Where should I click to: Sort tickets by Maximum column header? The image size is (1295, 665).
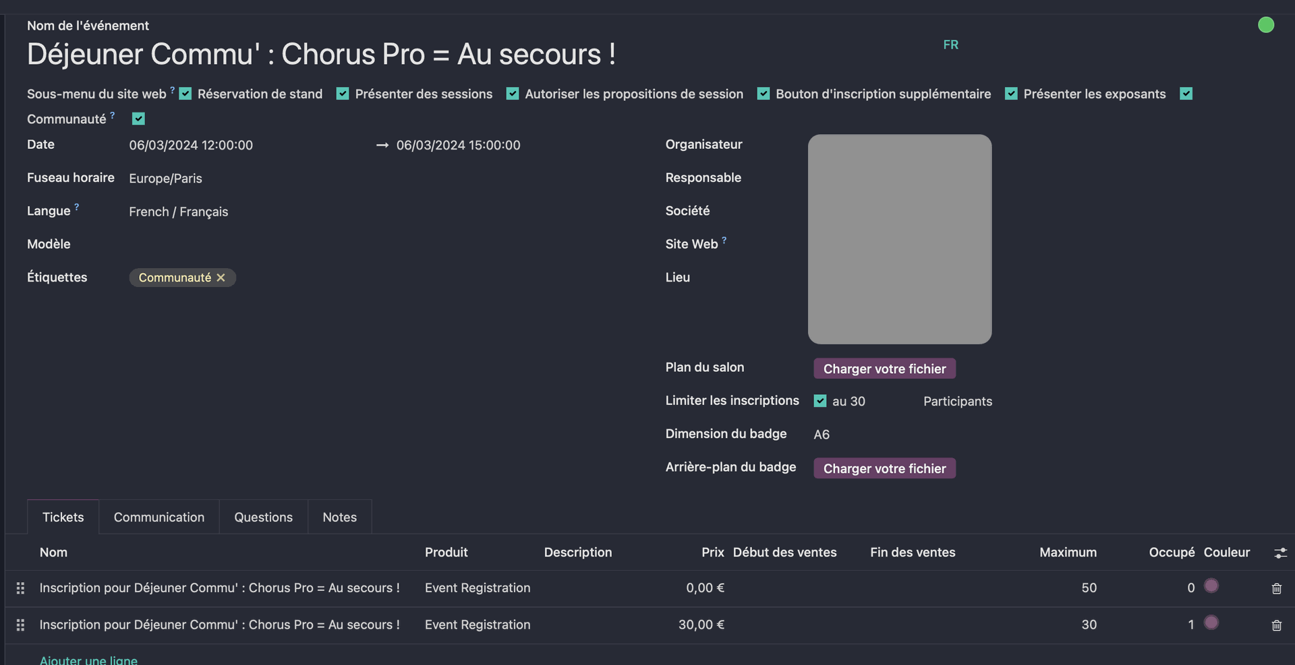pyautogui.click(x=1068, y=552)
